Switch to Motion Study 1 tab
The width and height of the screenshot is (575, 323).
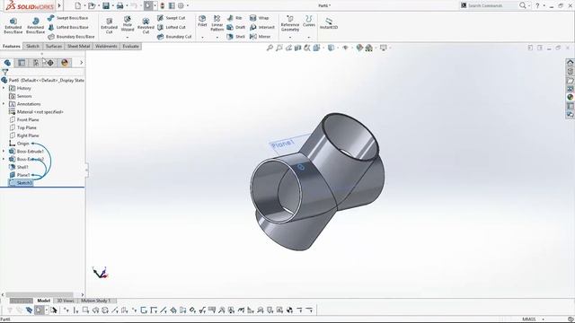click(x=96, y=301)
